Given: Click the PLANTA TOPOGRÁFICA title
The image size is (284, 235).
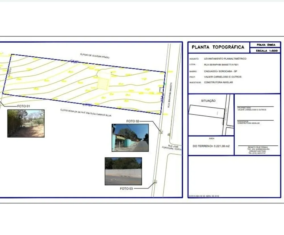Looking at the screenshot, I should (218, 47).
